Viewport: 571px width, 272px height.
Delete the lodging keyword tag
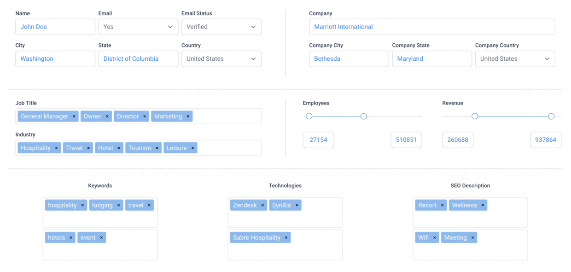[119, 205]
